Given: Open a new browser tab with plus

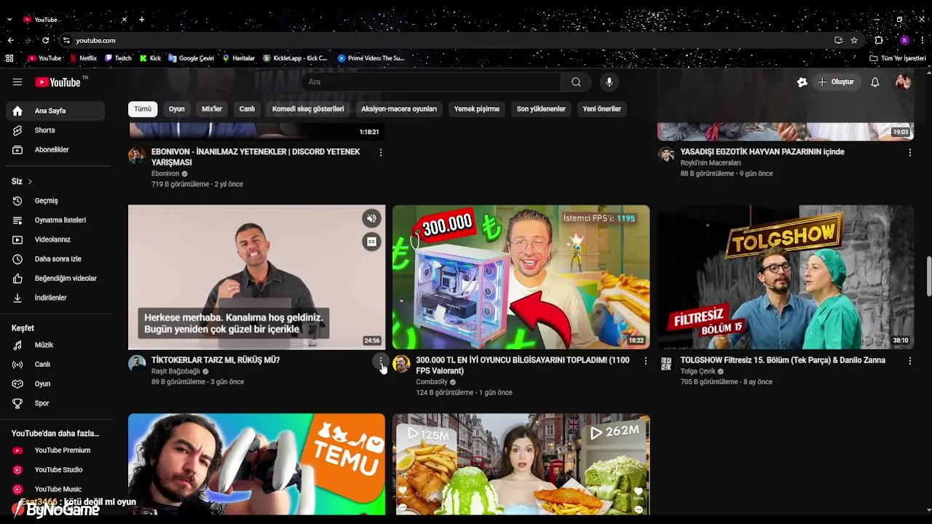Looking at the screenshot, I should coord(142,19).
